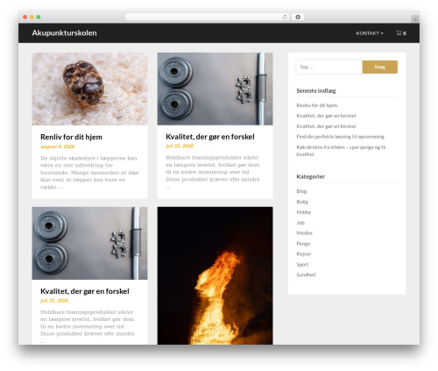Image resolution: width=438 pixels, height=371 pixels.
Task: Select the Sport category
Action: click(302, 264)
